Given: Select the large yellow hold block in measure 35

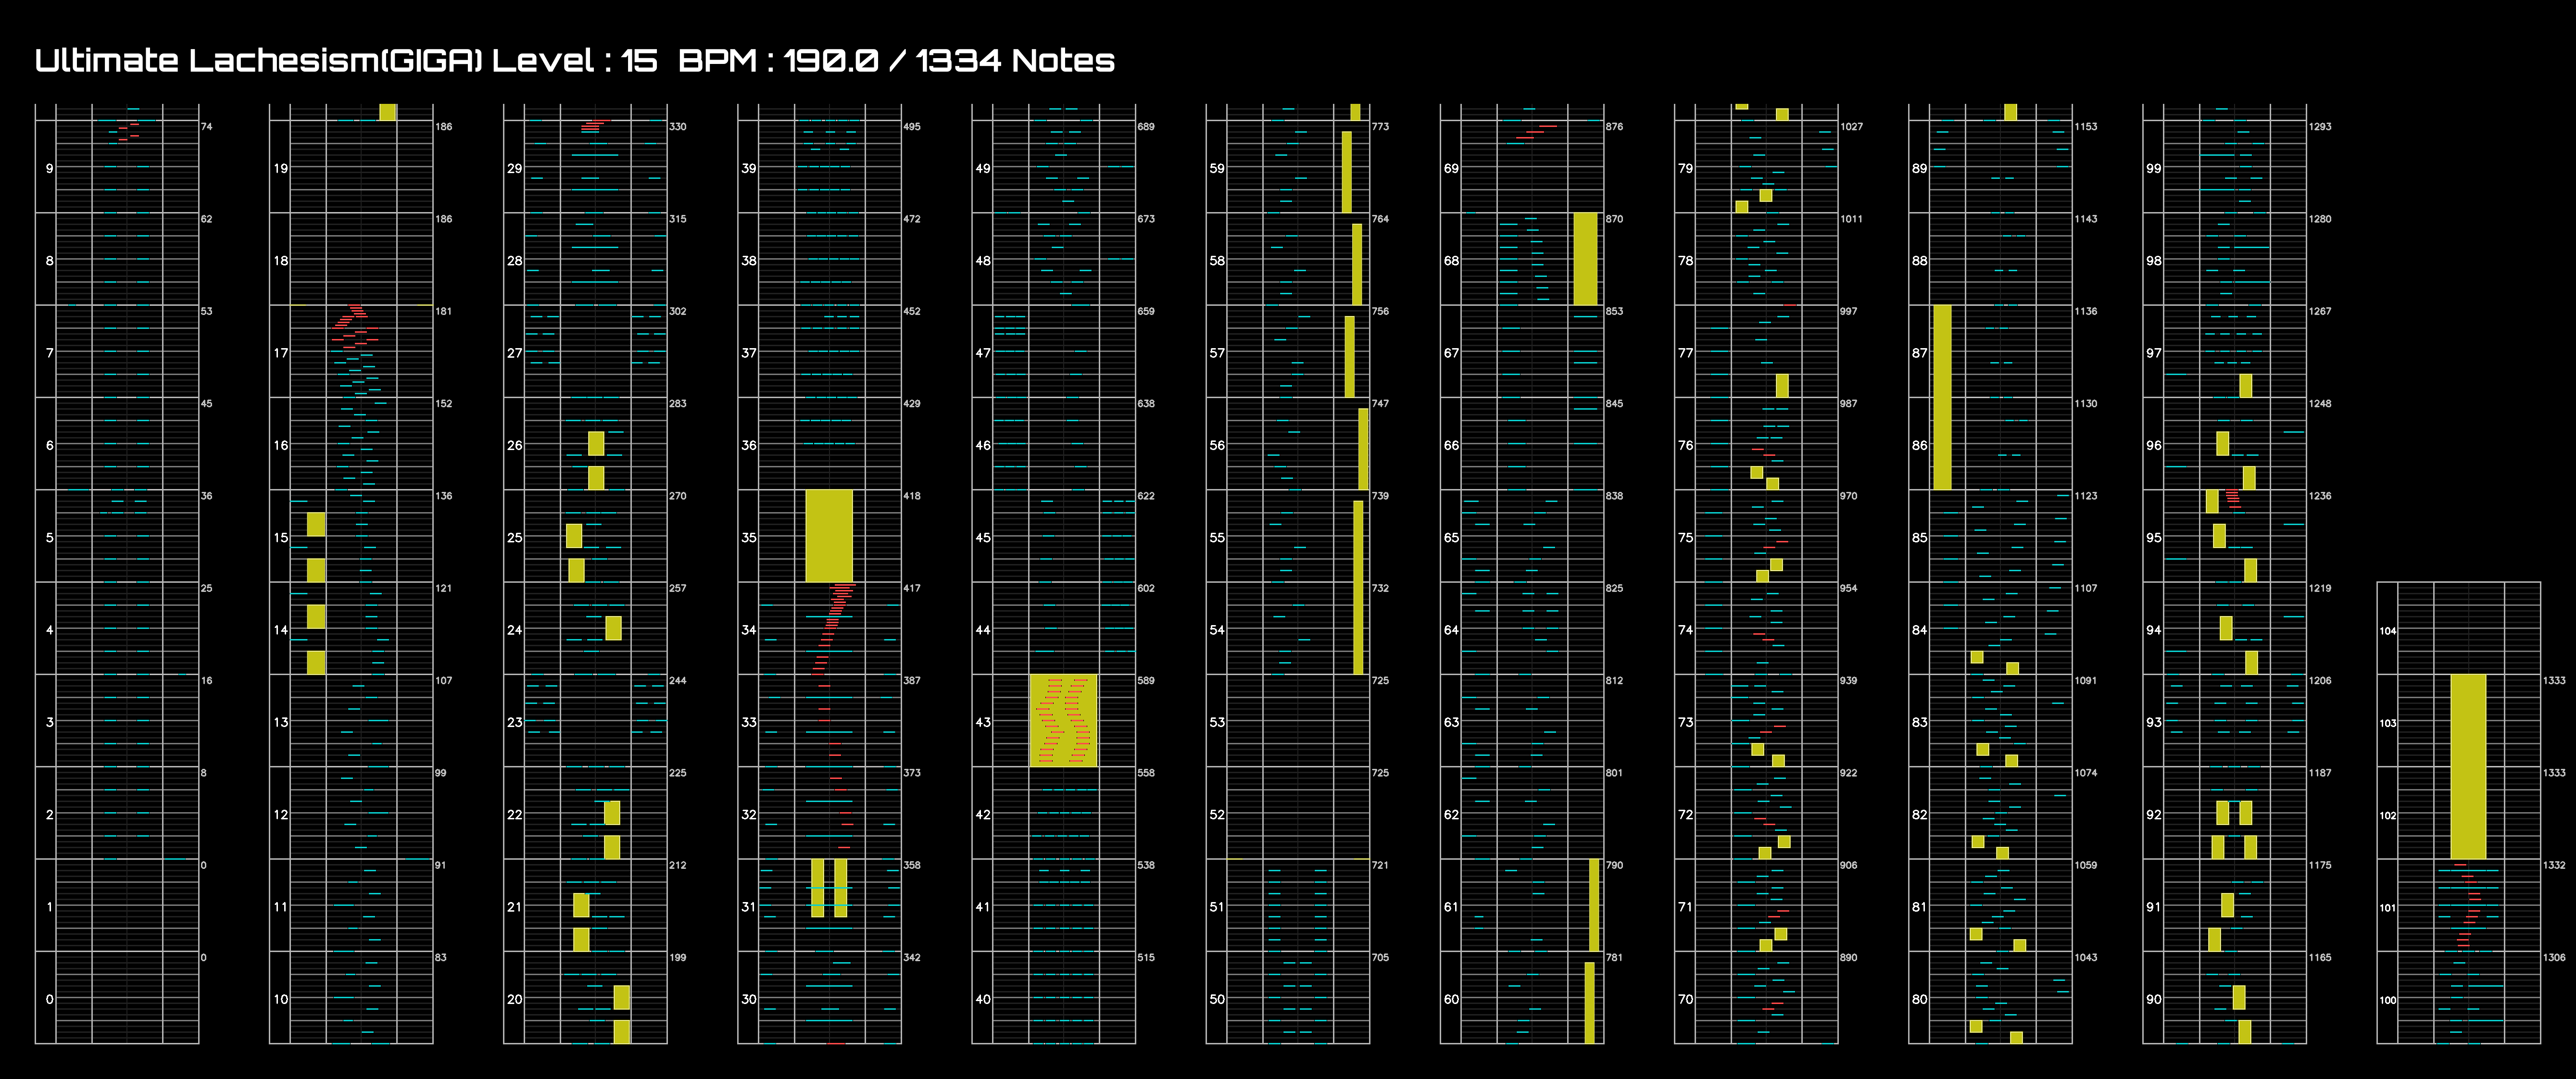Looking at the screenshot, I should click(829, 536).
